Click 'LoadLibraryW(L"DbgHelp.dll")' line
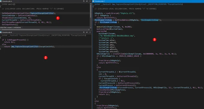Image resolution: width=204 pixels, height=109 pixels. pyautogui.click(x=115, y=13)
